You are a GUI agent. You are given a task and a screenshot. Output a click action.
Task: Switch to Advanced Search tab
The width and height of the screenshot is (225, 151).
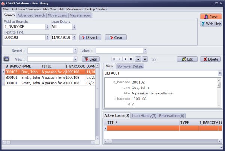pos(31,15)
